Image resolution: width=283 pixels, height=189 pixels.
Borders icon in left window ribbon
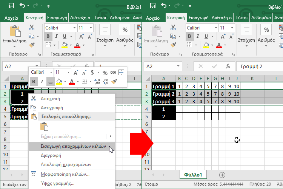coord(48,45)
